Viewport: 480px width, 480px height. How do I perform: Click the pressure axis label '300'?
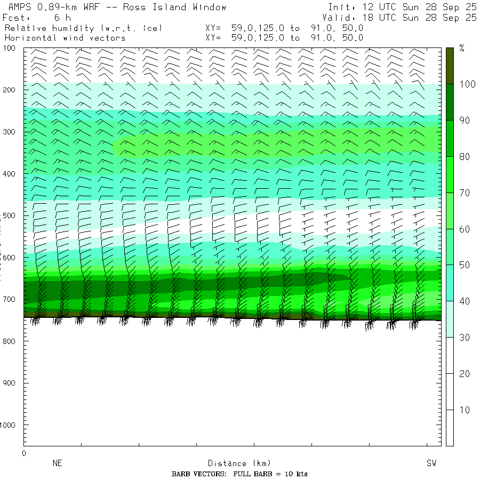click(9, 132)
